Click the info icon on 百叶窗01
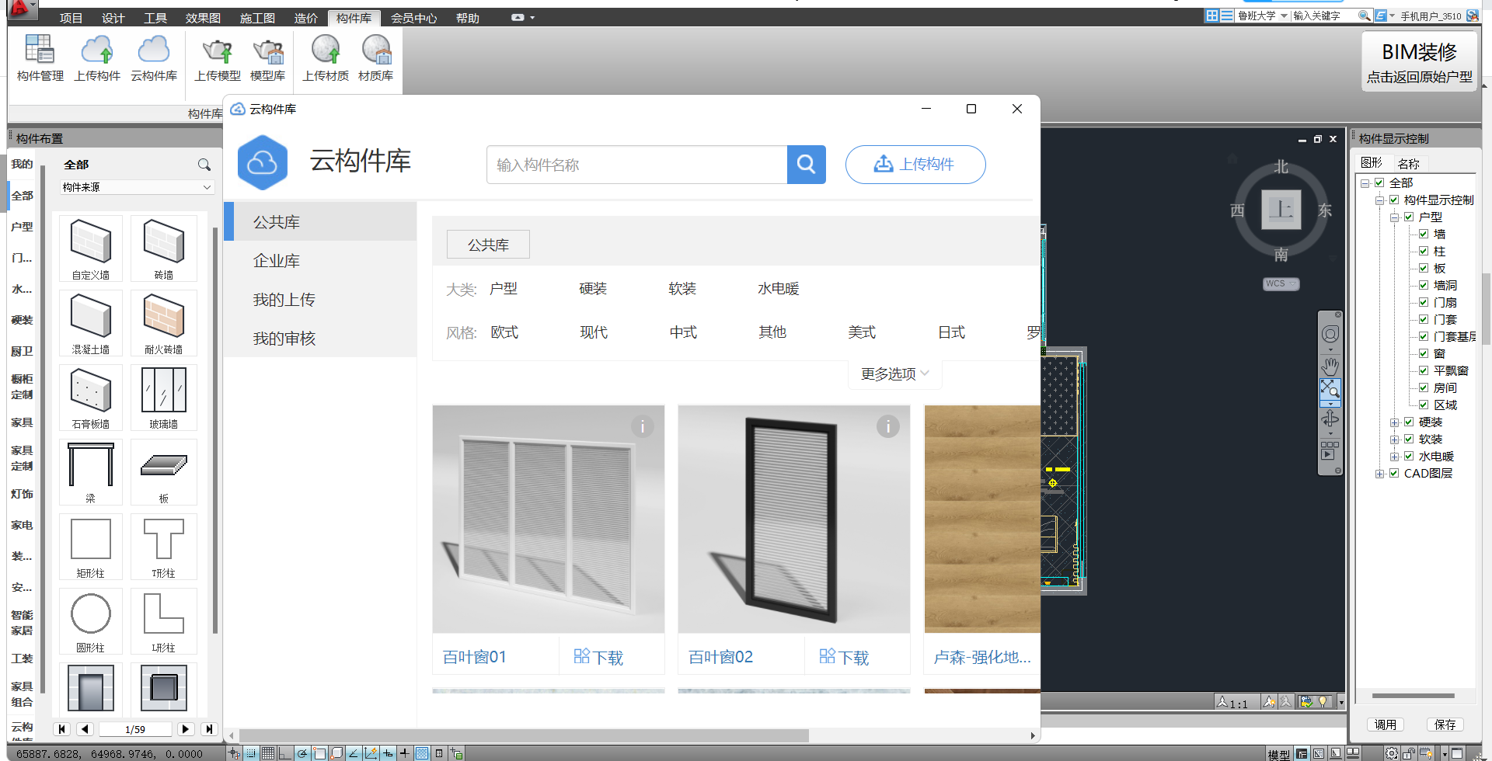1492x761 pixels. tap(642, 426)
